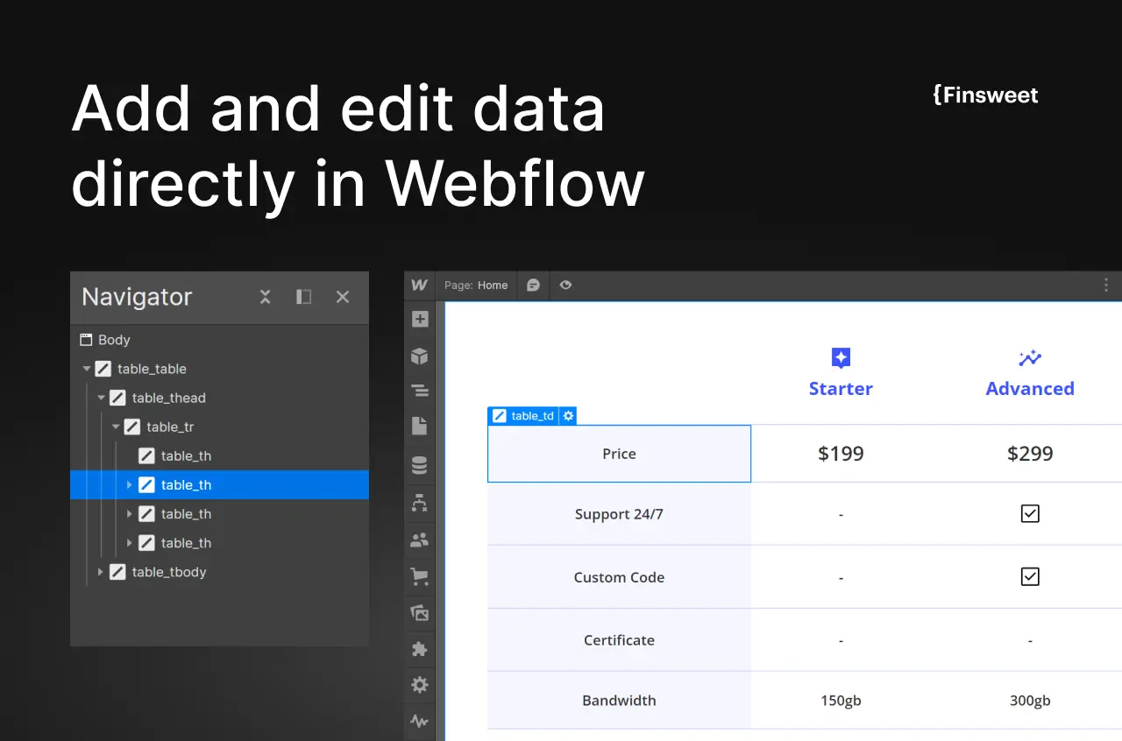1122x741 pixels.
Task: Click the 150gb bandwidth cell
Action: click(841, 701)
